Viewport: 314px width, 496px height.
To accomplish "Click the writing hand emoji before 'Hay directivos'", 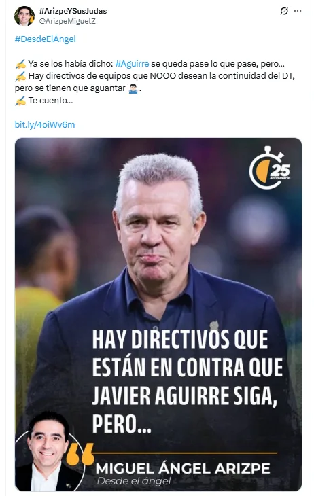I will [20, 76].
